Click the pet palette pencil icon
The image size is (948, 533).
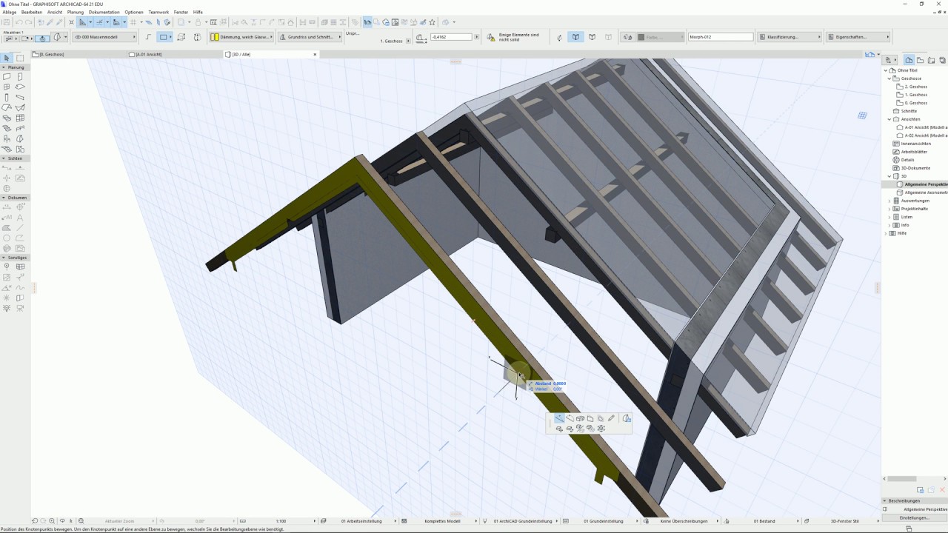pyautogui.click(x=611, y=419)
